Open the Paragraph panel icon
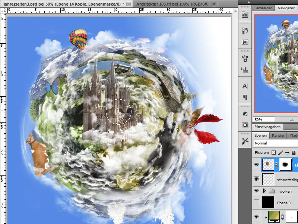The height and width of the screenshot is (224, 298). pos(245,97)
